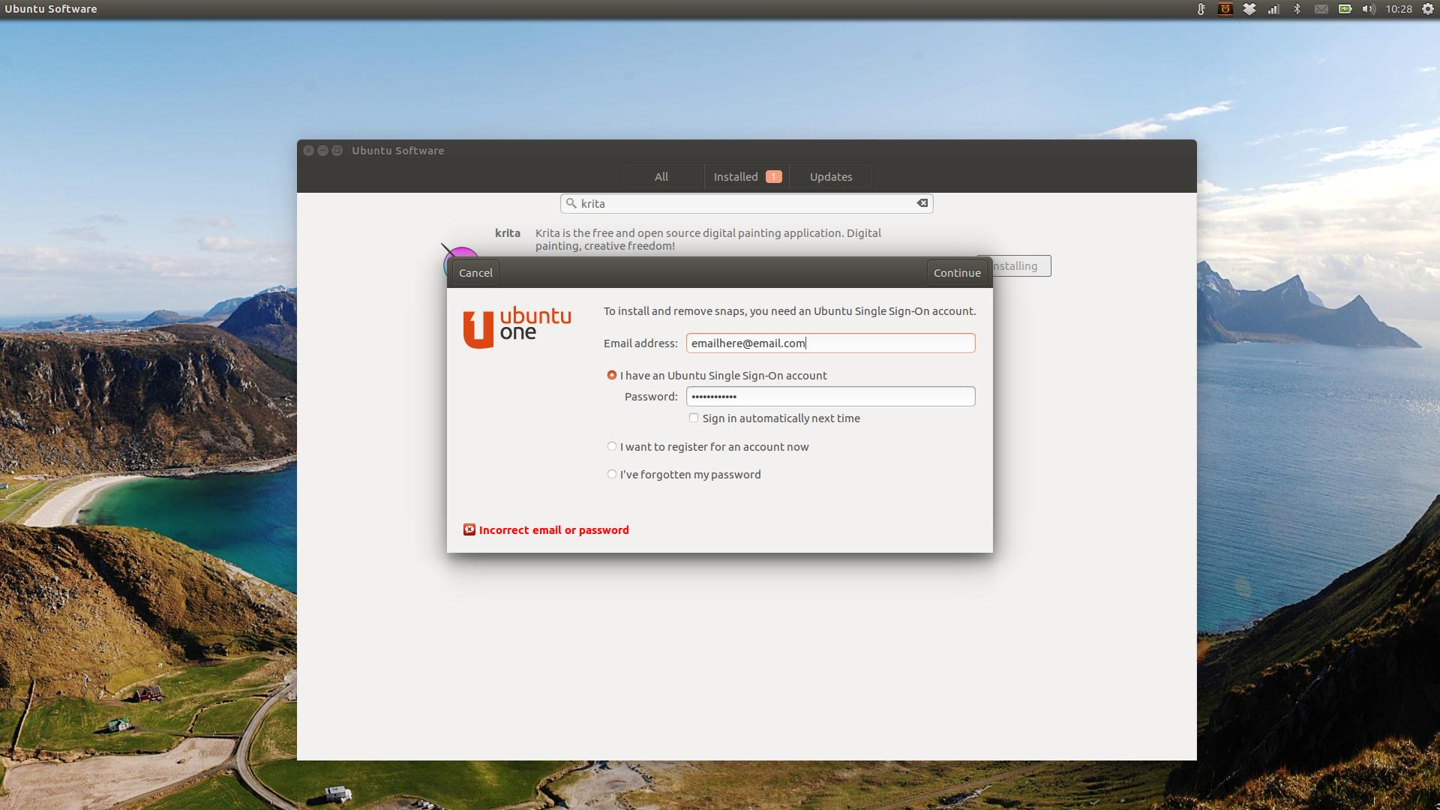Click the battery indicator icon
The width and height of the screenshot is (1440, 810).
(1345, 9)
